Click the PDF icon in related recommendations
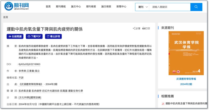This screenshot has width=209, height=110. point(163,103)
